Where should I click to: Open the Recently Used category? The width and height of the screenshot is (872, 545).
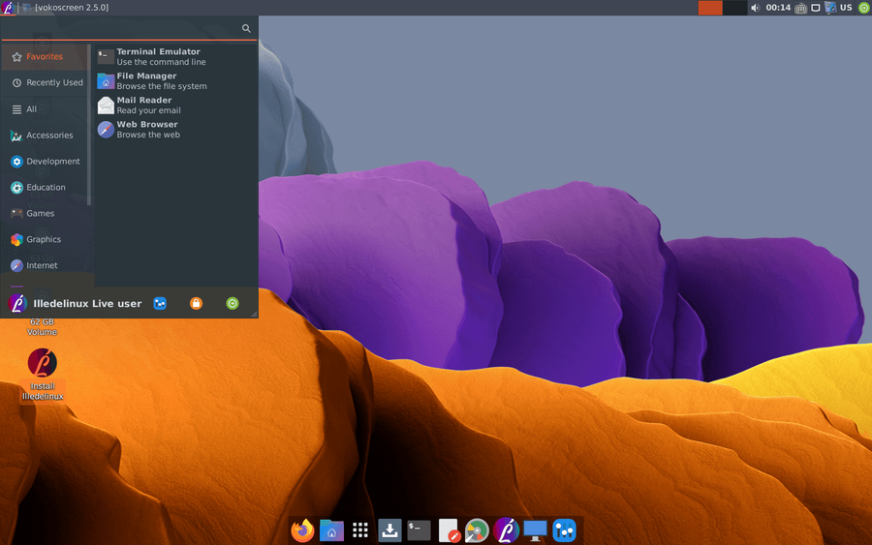[x=53, y=83]
